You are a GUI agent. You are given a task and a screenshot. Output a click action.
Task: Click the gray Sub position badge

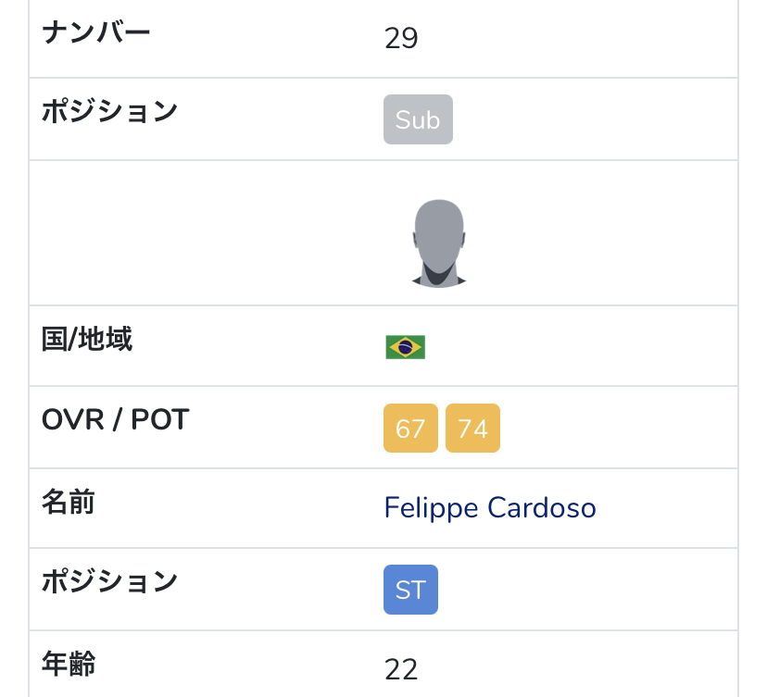(x=418, y=119)
